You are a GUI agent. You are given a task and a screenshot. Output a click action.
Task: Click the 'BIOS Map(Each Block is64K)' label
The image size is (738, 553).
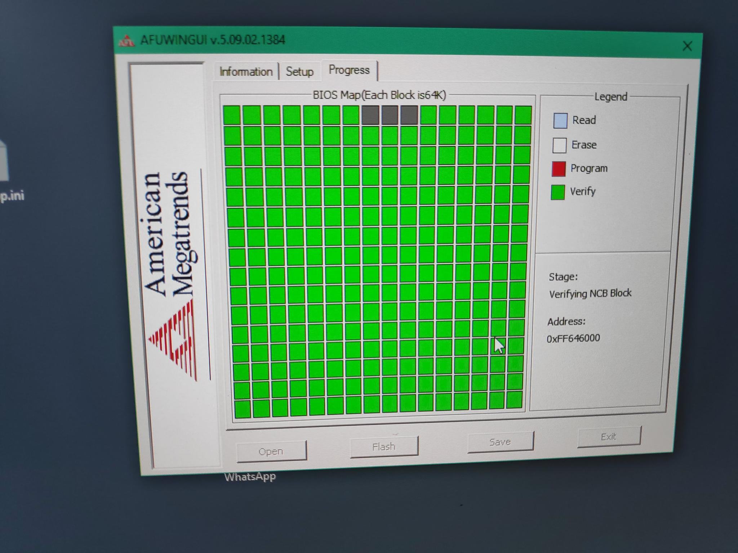tap(379, 95)
